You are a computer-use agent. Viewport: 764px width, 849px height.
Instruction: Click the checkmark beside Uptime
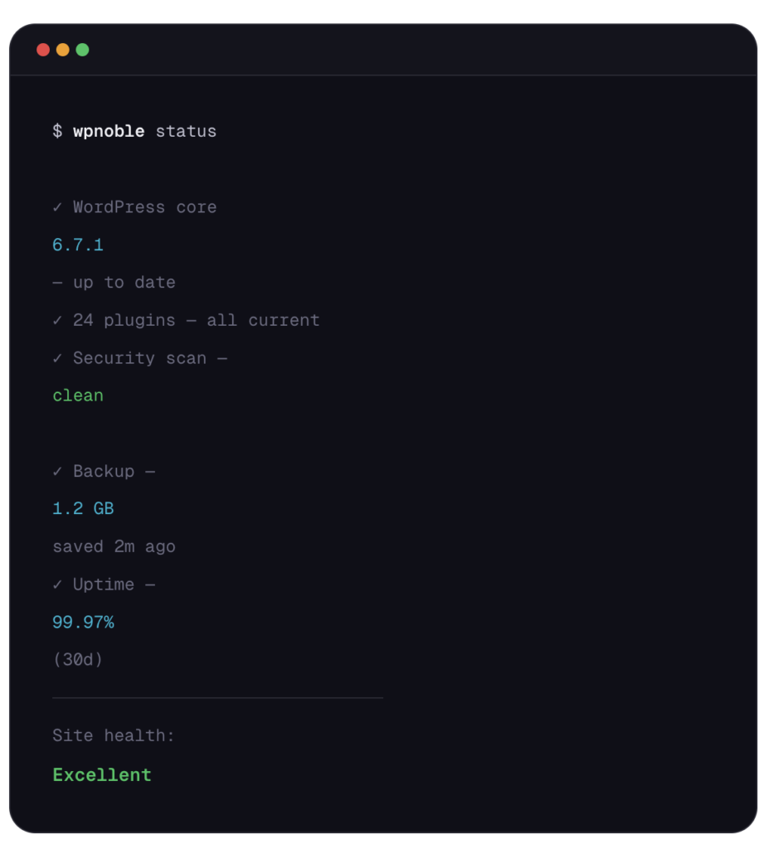click(x=57, y=585)
